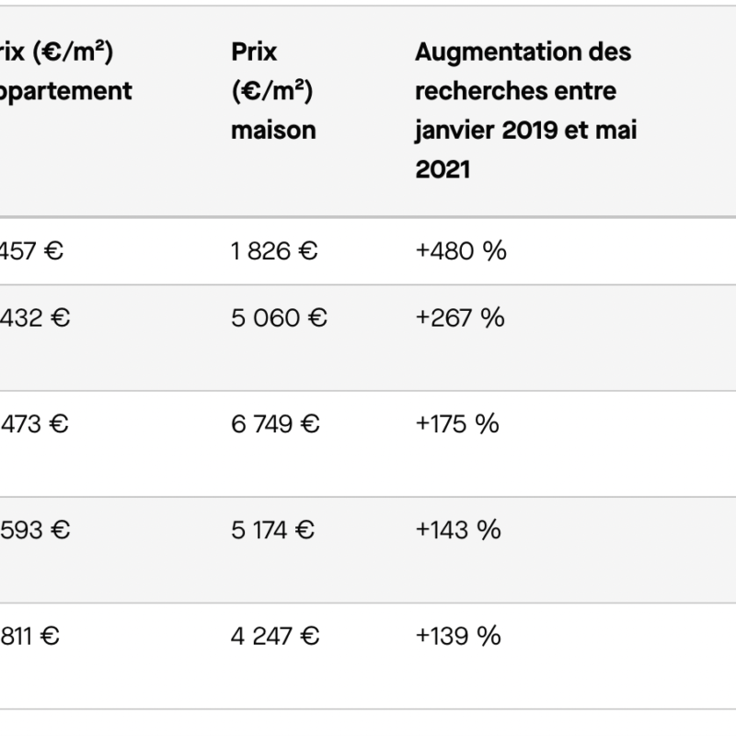Select the '+267 %' search increase cell

[x=459, y=318]
